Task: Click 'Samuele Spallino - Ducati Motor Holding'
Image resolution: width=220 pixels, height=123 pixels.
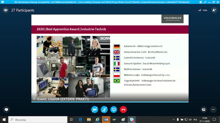Action: [x=147, y=63]
